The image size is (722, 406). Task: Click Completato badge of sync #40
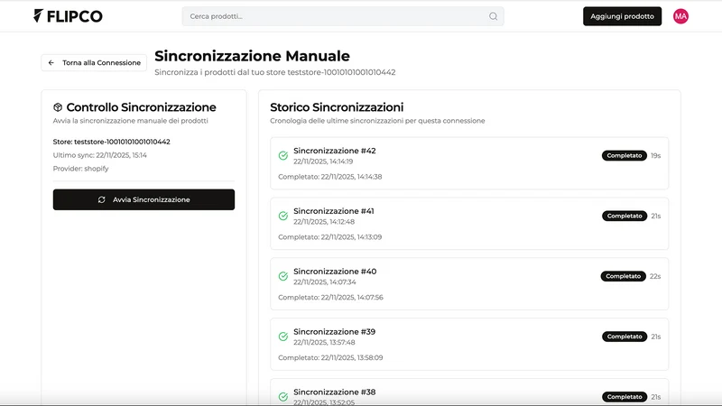[623, 276]
